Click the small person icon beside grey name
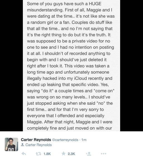The width and height of the screenshot is (143, 162). click(22, 145)
